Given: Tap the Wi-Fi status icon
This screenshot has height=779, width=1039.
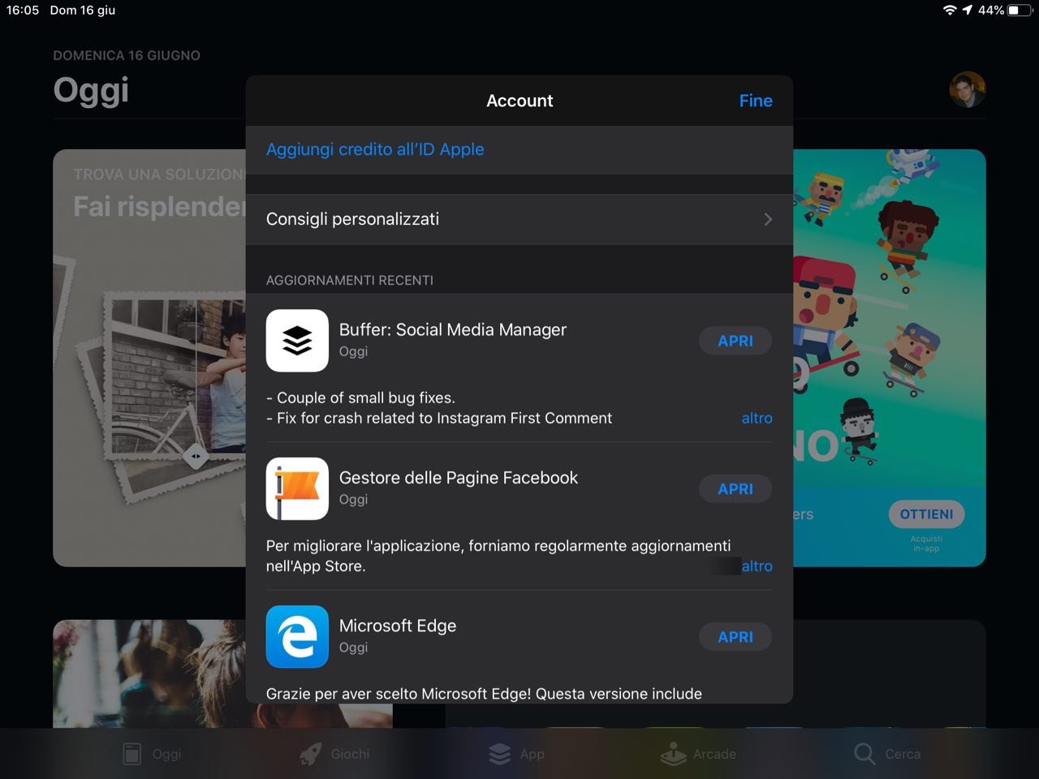Looking at the screenshot, I should point(950,10).
